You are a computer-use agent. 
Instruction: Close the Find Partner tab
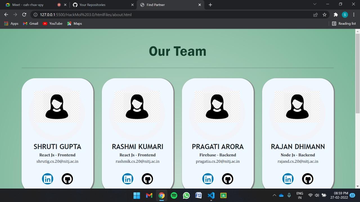click(200, 5)
